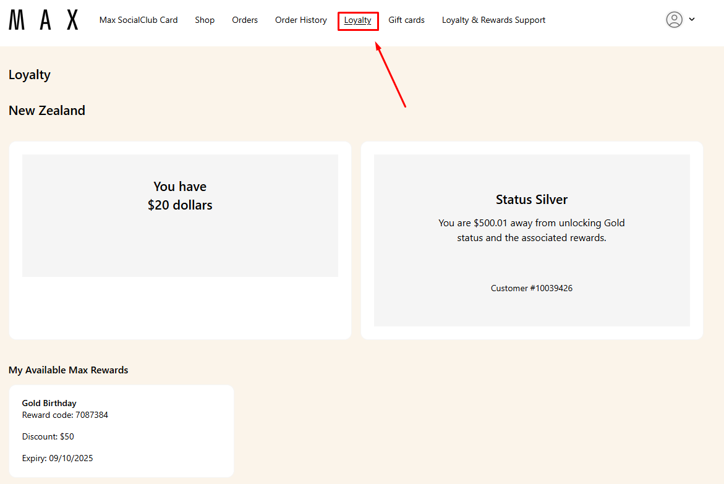Select Orders in the navigation bar
Viewport: 724px width, 484px height.
(245, 20)
